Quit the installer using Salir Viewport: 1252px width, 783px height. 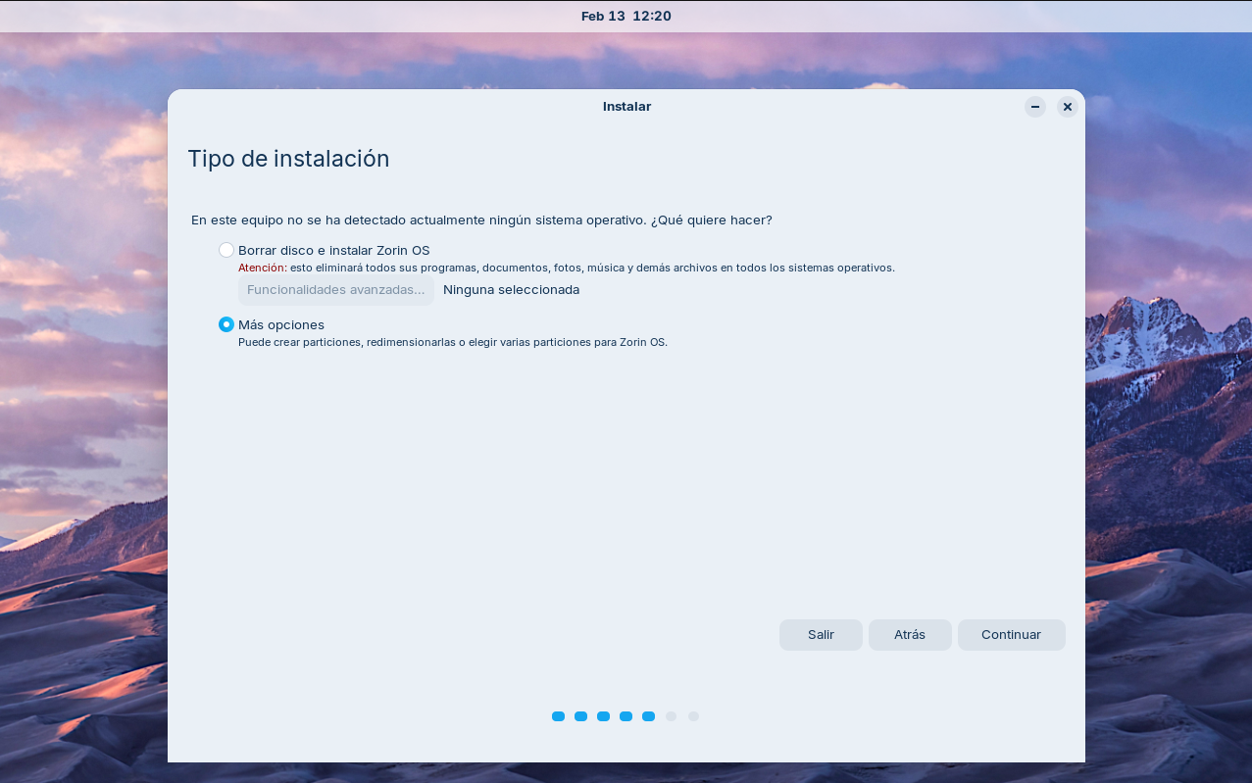[821, 635]
